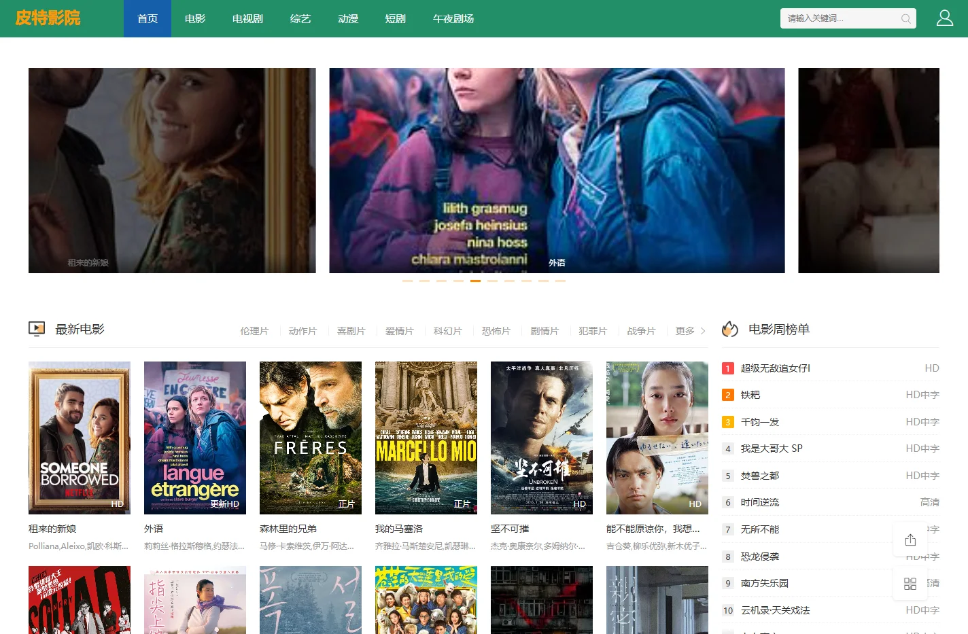Image resolution: width=968 pixels, height=634 pixels.
Task: Click the 我的马塞洛 title link
Action: click(399, 529)
